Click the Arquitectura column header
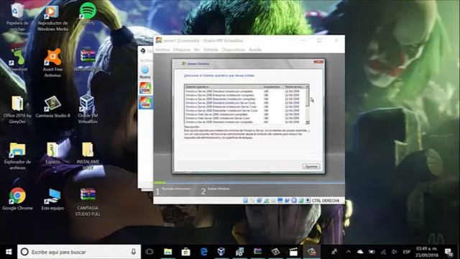Screen dimensions: 460x259 coord(273,87)
